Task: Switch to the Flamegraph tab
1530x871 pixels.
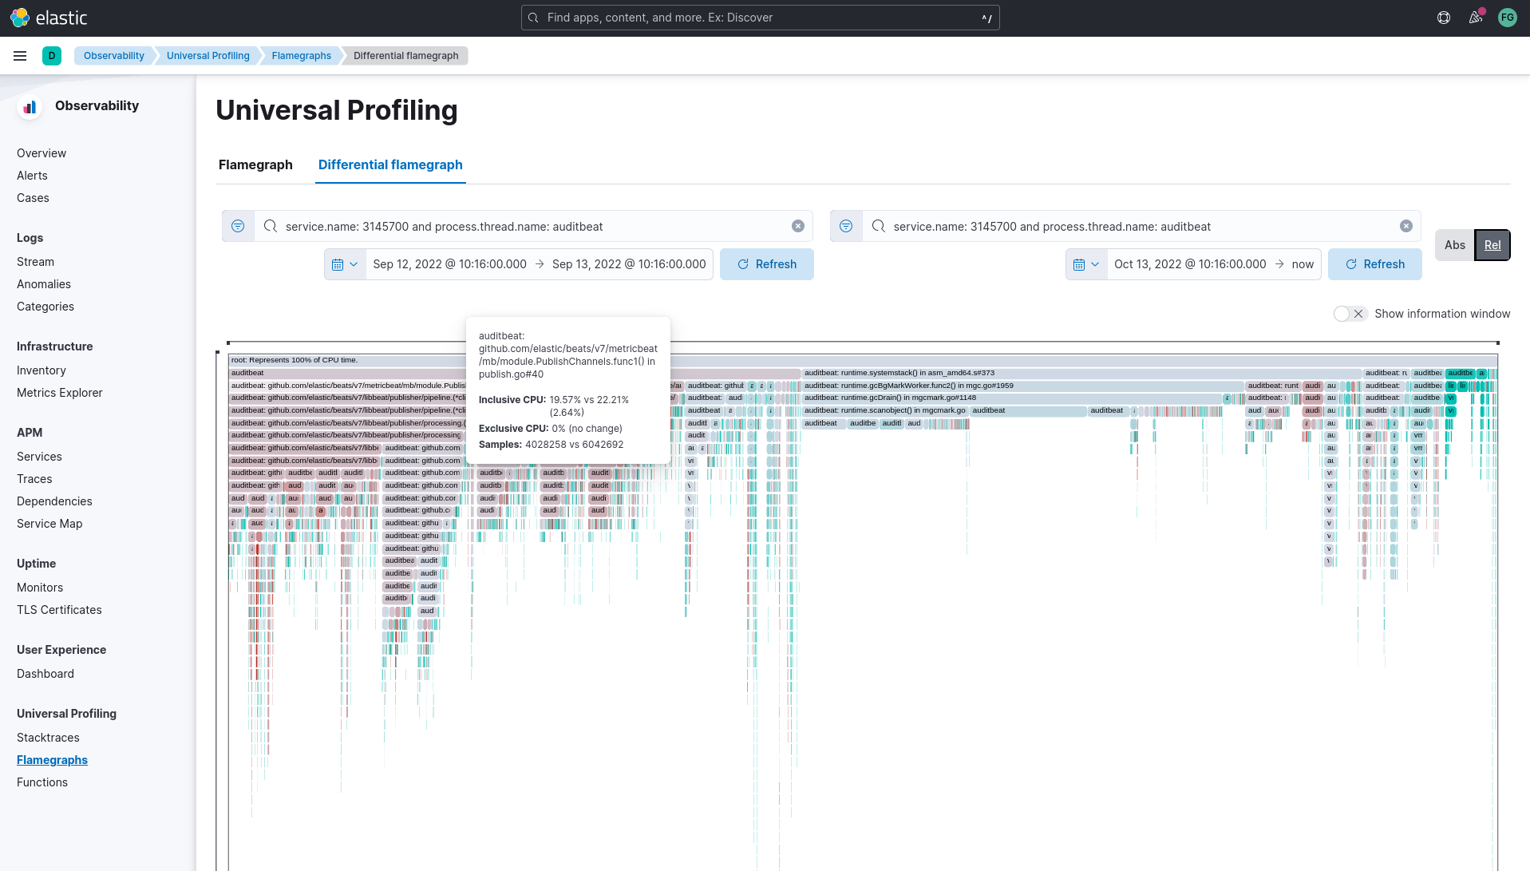Action: [255, 164]
